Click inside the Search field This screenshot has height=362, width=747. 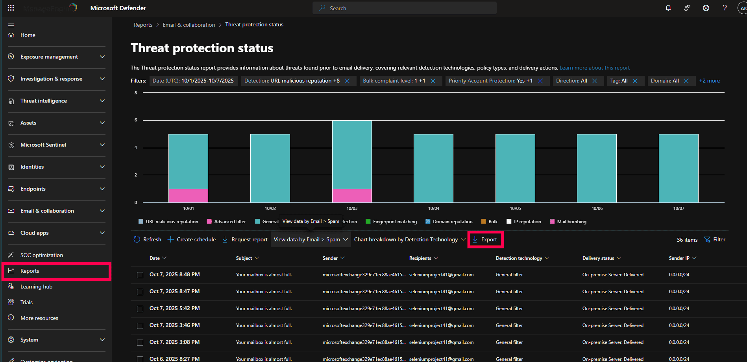pyautogui.click(x=404, y=8)
